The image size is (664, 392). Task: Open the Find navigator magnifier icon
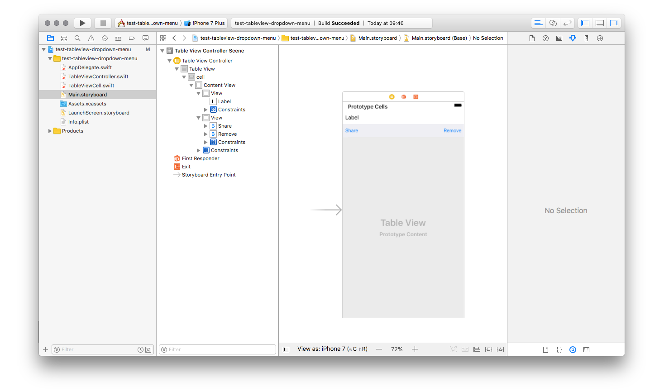click(x=77, y=38)
